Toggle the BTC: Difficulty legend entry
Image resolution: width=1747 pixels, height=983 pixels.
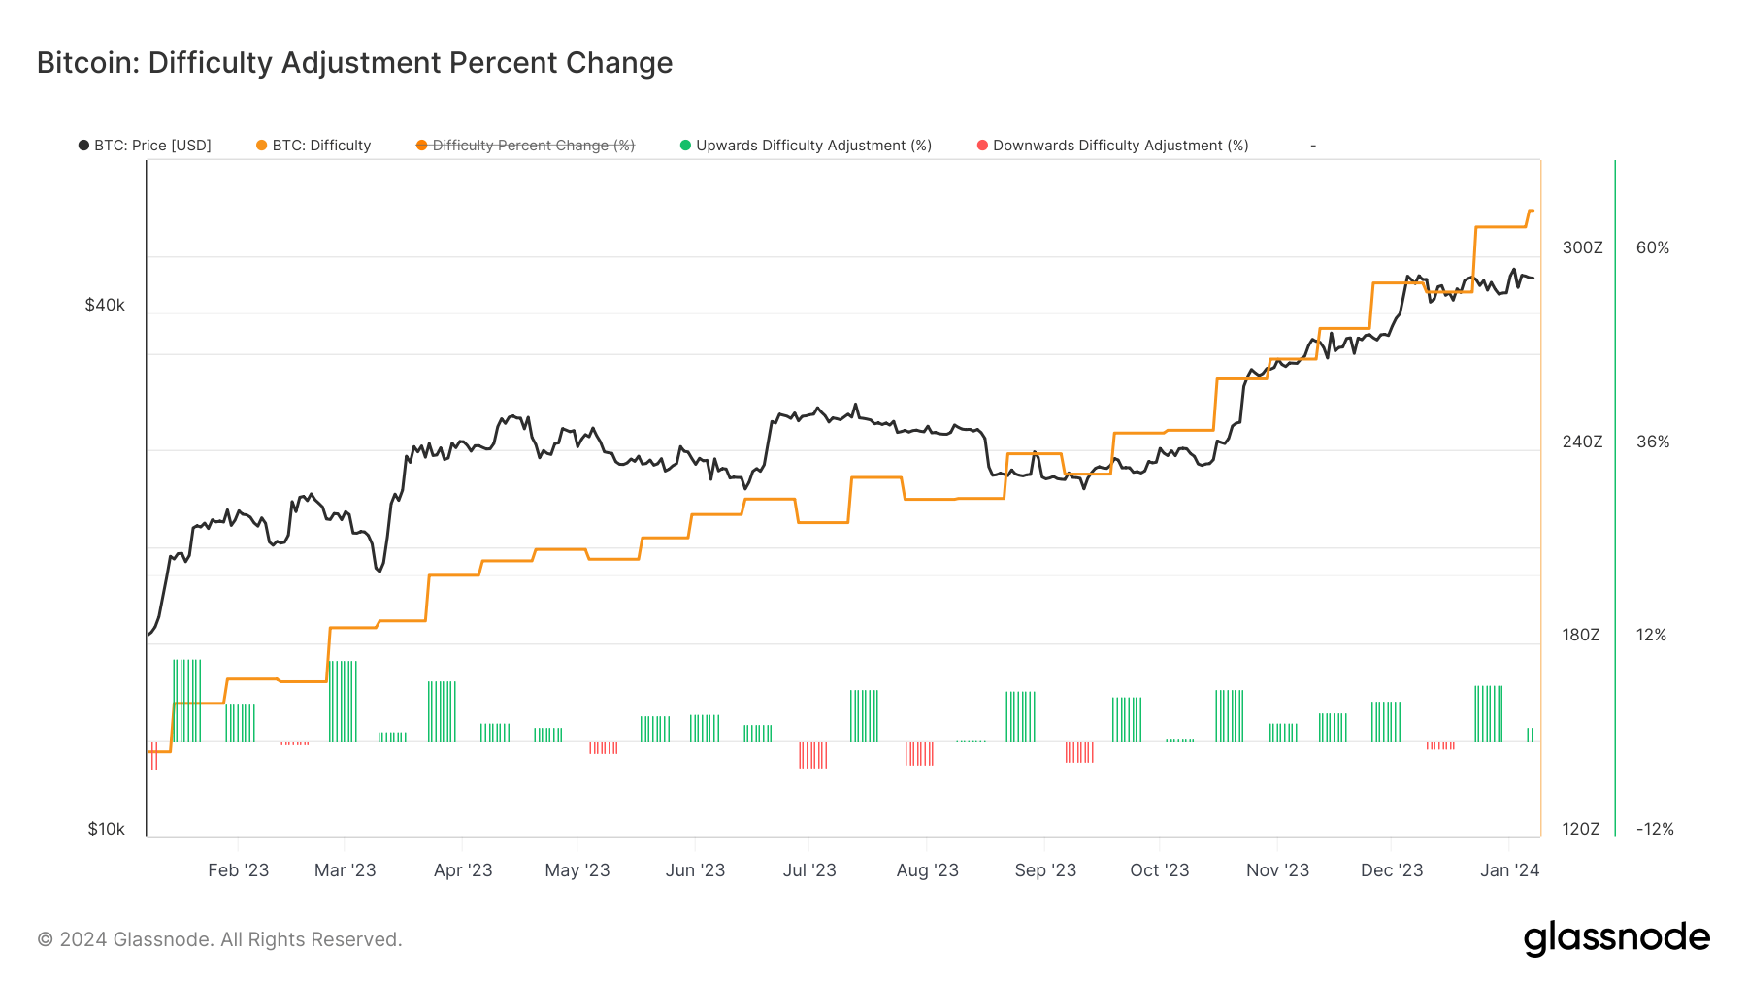pyautogui.click(x=313, y=146)
